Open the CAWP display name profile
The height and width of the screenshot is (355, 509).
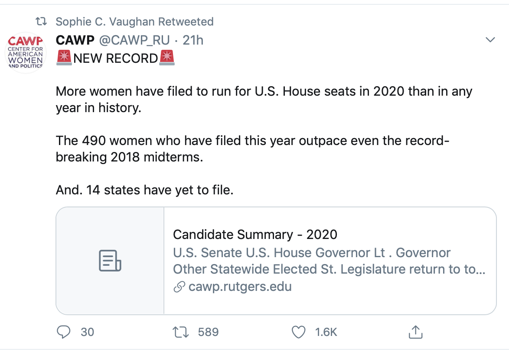(75, 40)
